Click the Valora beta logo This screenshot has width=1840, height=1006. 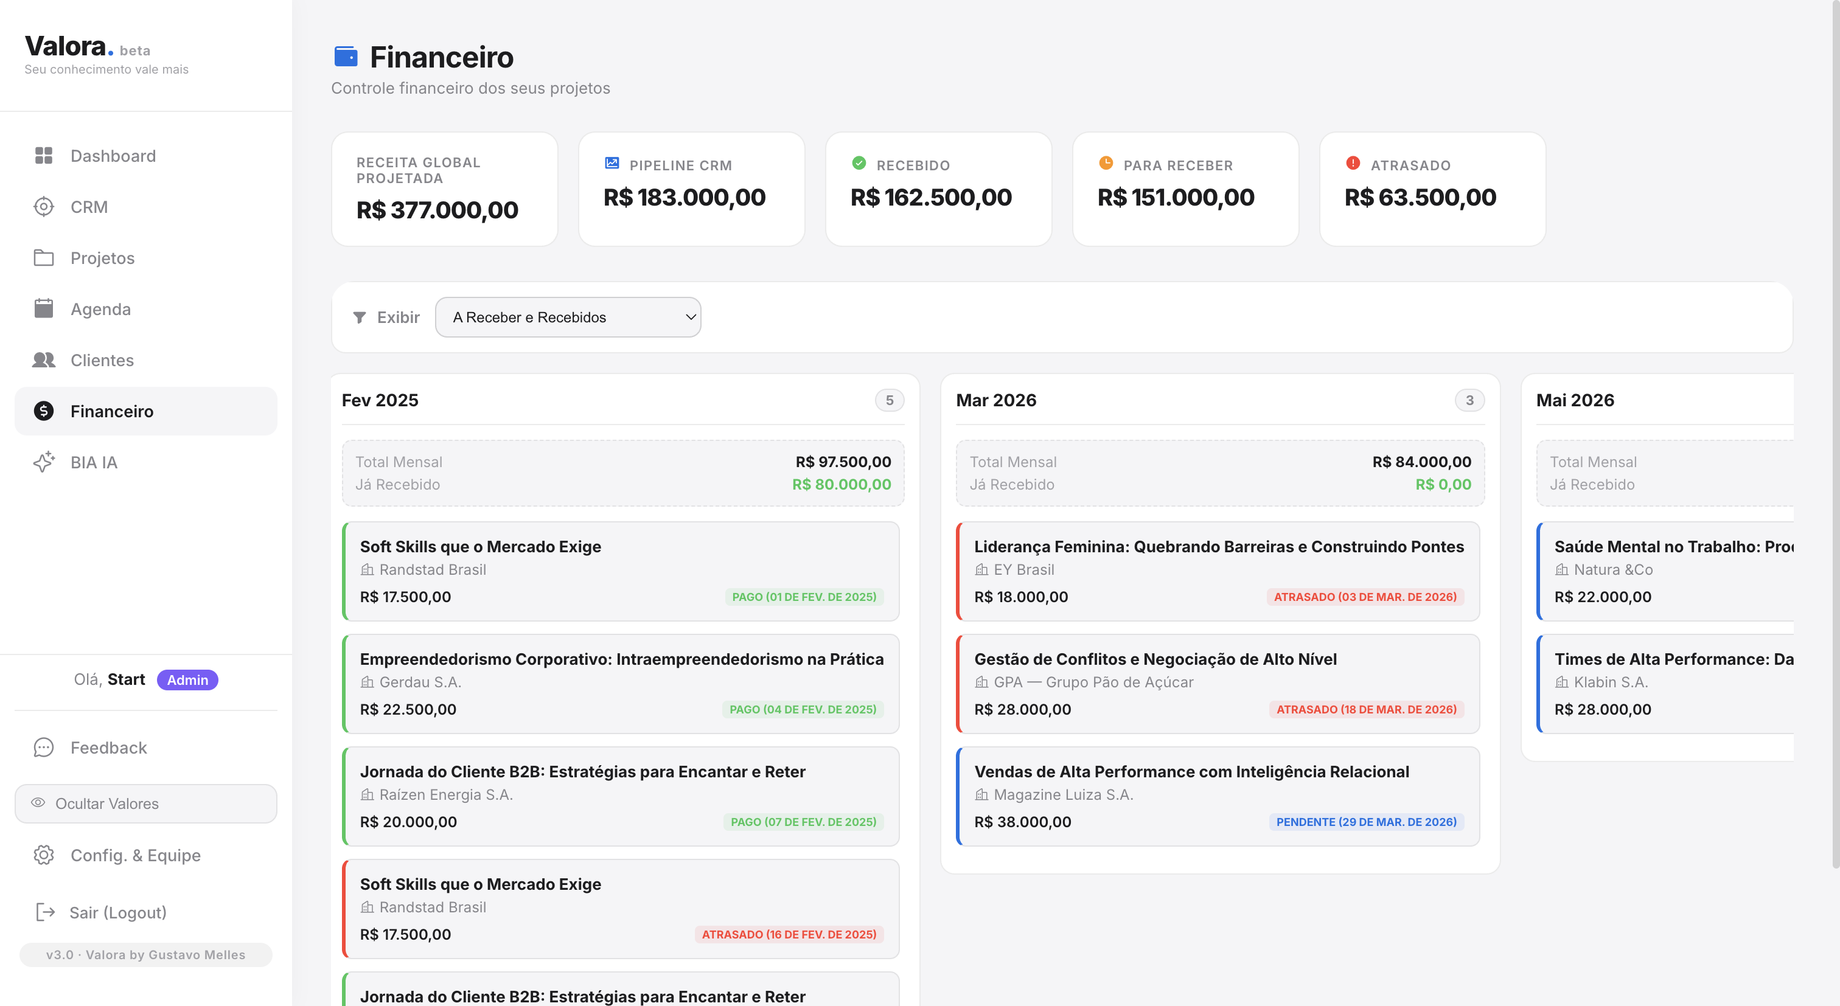(x=88, y=47)
